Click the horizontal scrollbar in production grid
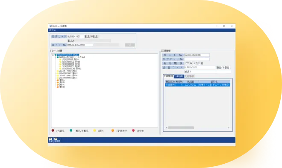Viewport: 282px width, 168px height. tap(181, 127)
